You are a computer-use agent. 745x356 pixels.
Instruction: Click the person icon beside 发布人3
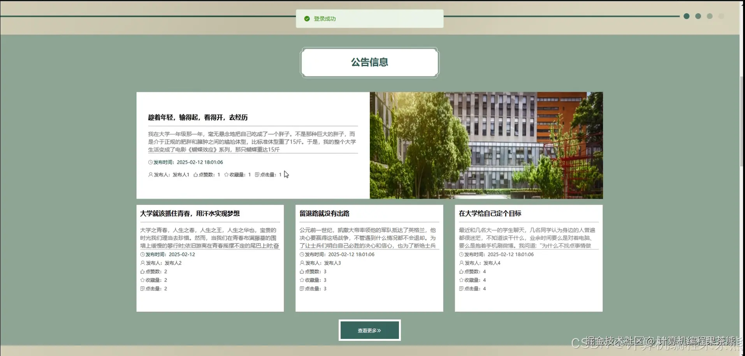coord(302,263)
